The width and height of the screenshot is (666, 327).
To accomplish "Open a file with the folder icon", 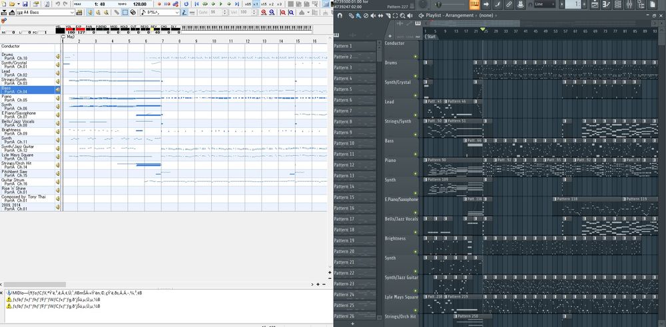I will click(12, 4).
